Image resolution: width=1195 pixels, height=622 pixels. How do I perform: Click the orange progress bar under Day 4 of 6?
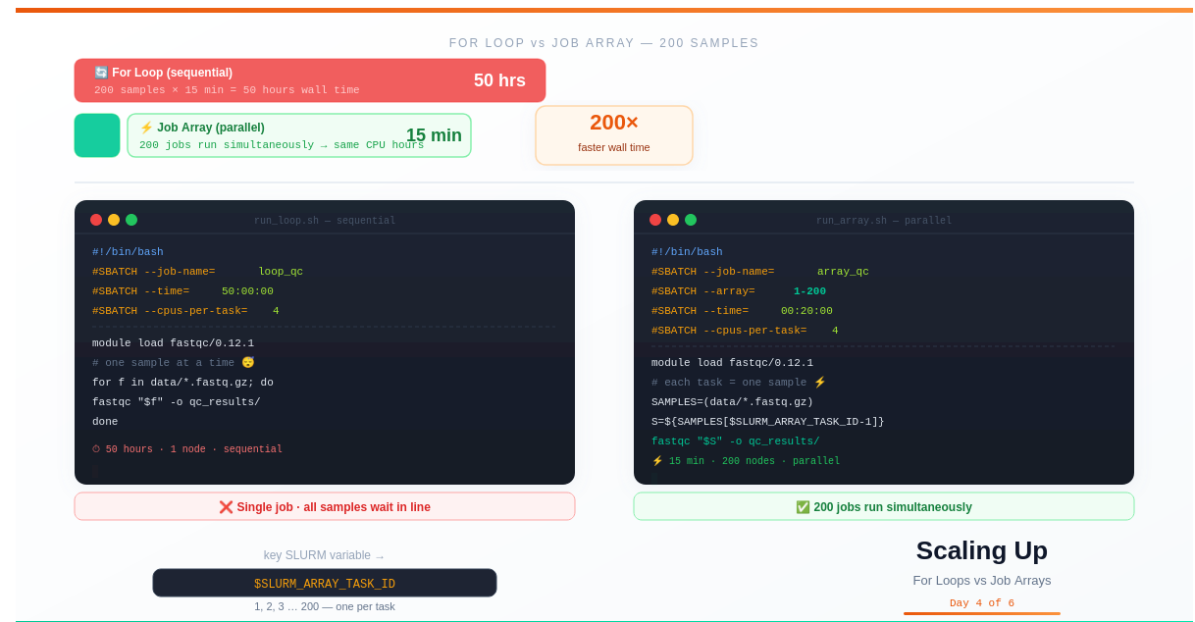pos(981,613)
